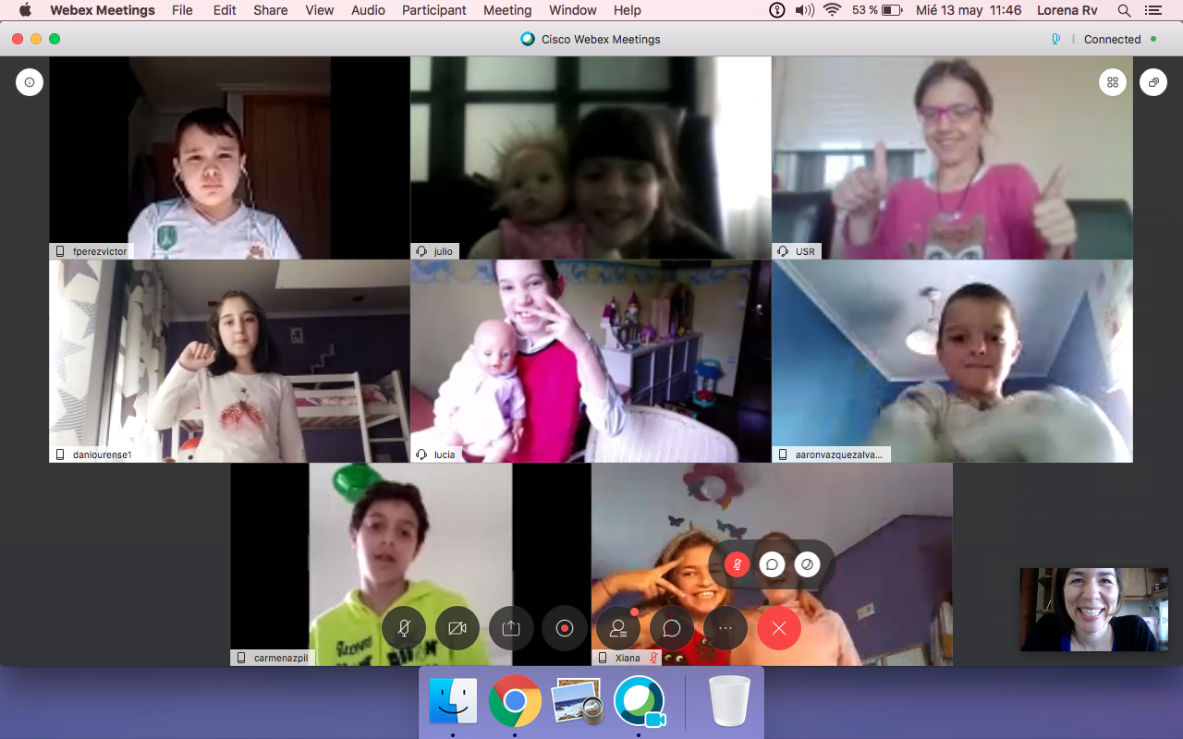Open the Meeting menu
Viewport: 1183px width, 739px height.
click(x=507, y=10)
